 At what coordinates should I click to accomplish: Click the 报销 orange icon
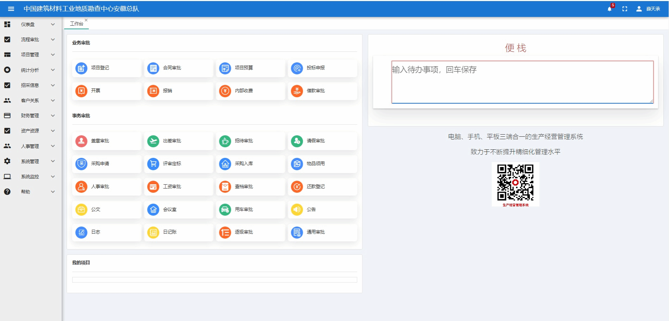coord(153,91)
